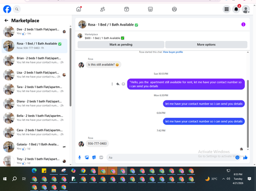This screenshot has width=256, height=191.
Task: Open the View buyer profile link
Action: coord(173,52)
